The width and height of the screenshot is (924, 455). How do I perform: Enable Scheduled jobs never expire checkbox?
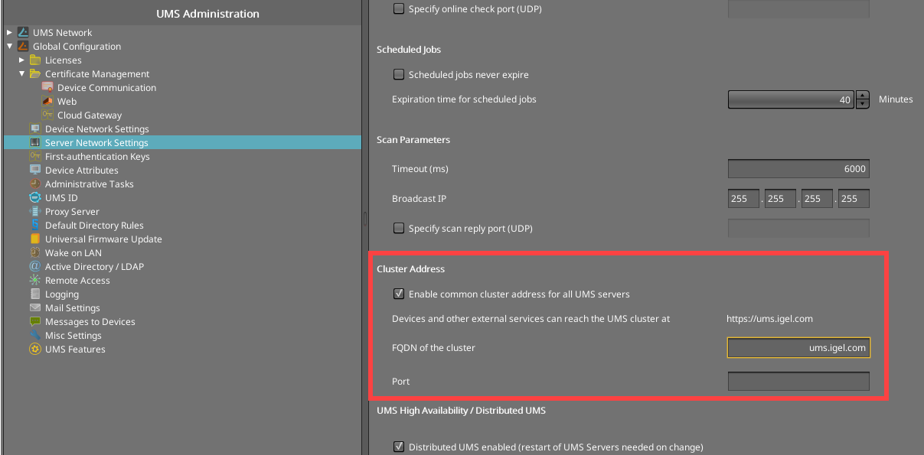pos(399,75)
